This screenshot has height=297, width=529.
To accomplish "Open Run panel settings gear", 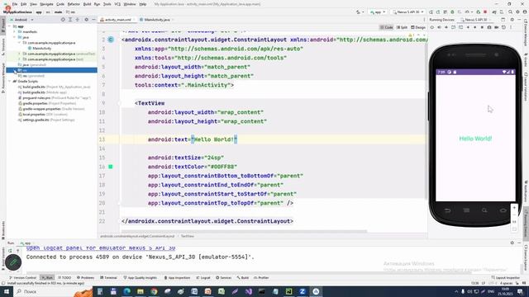I will click(512, 243).
